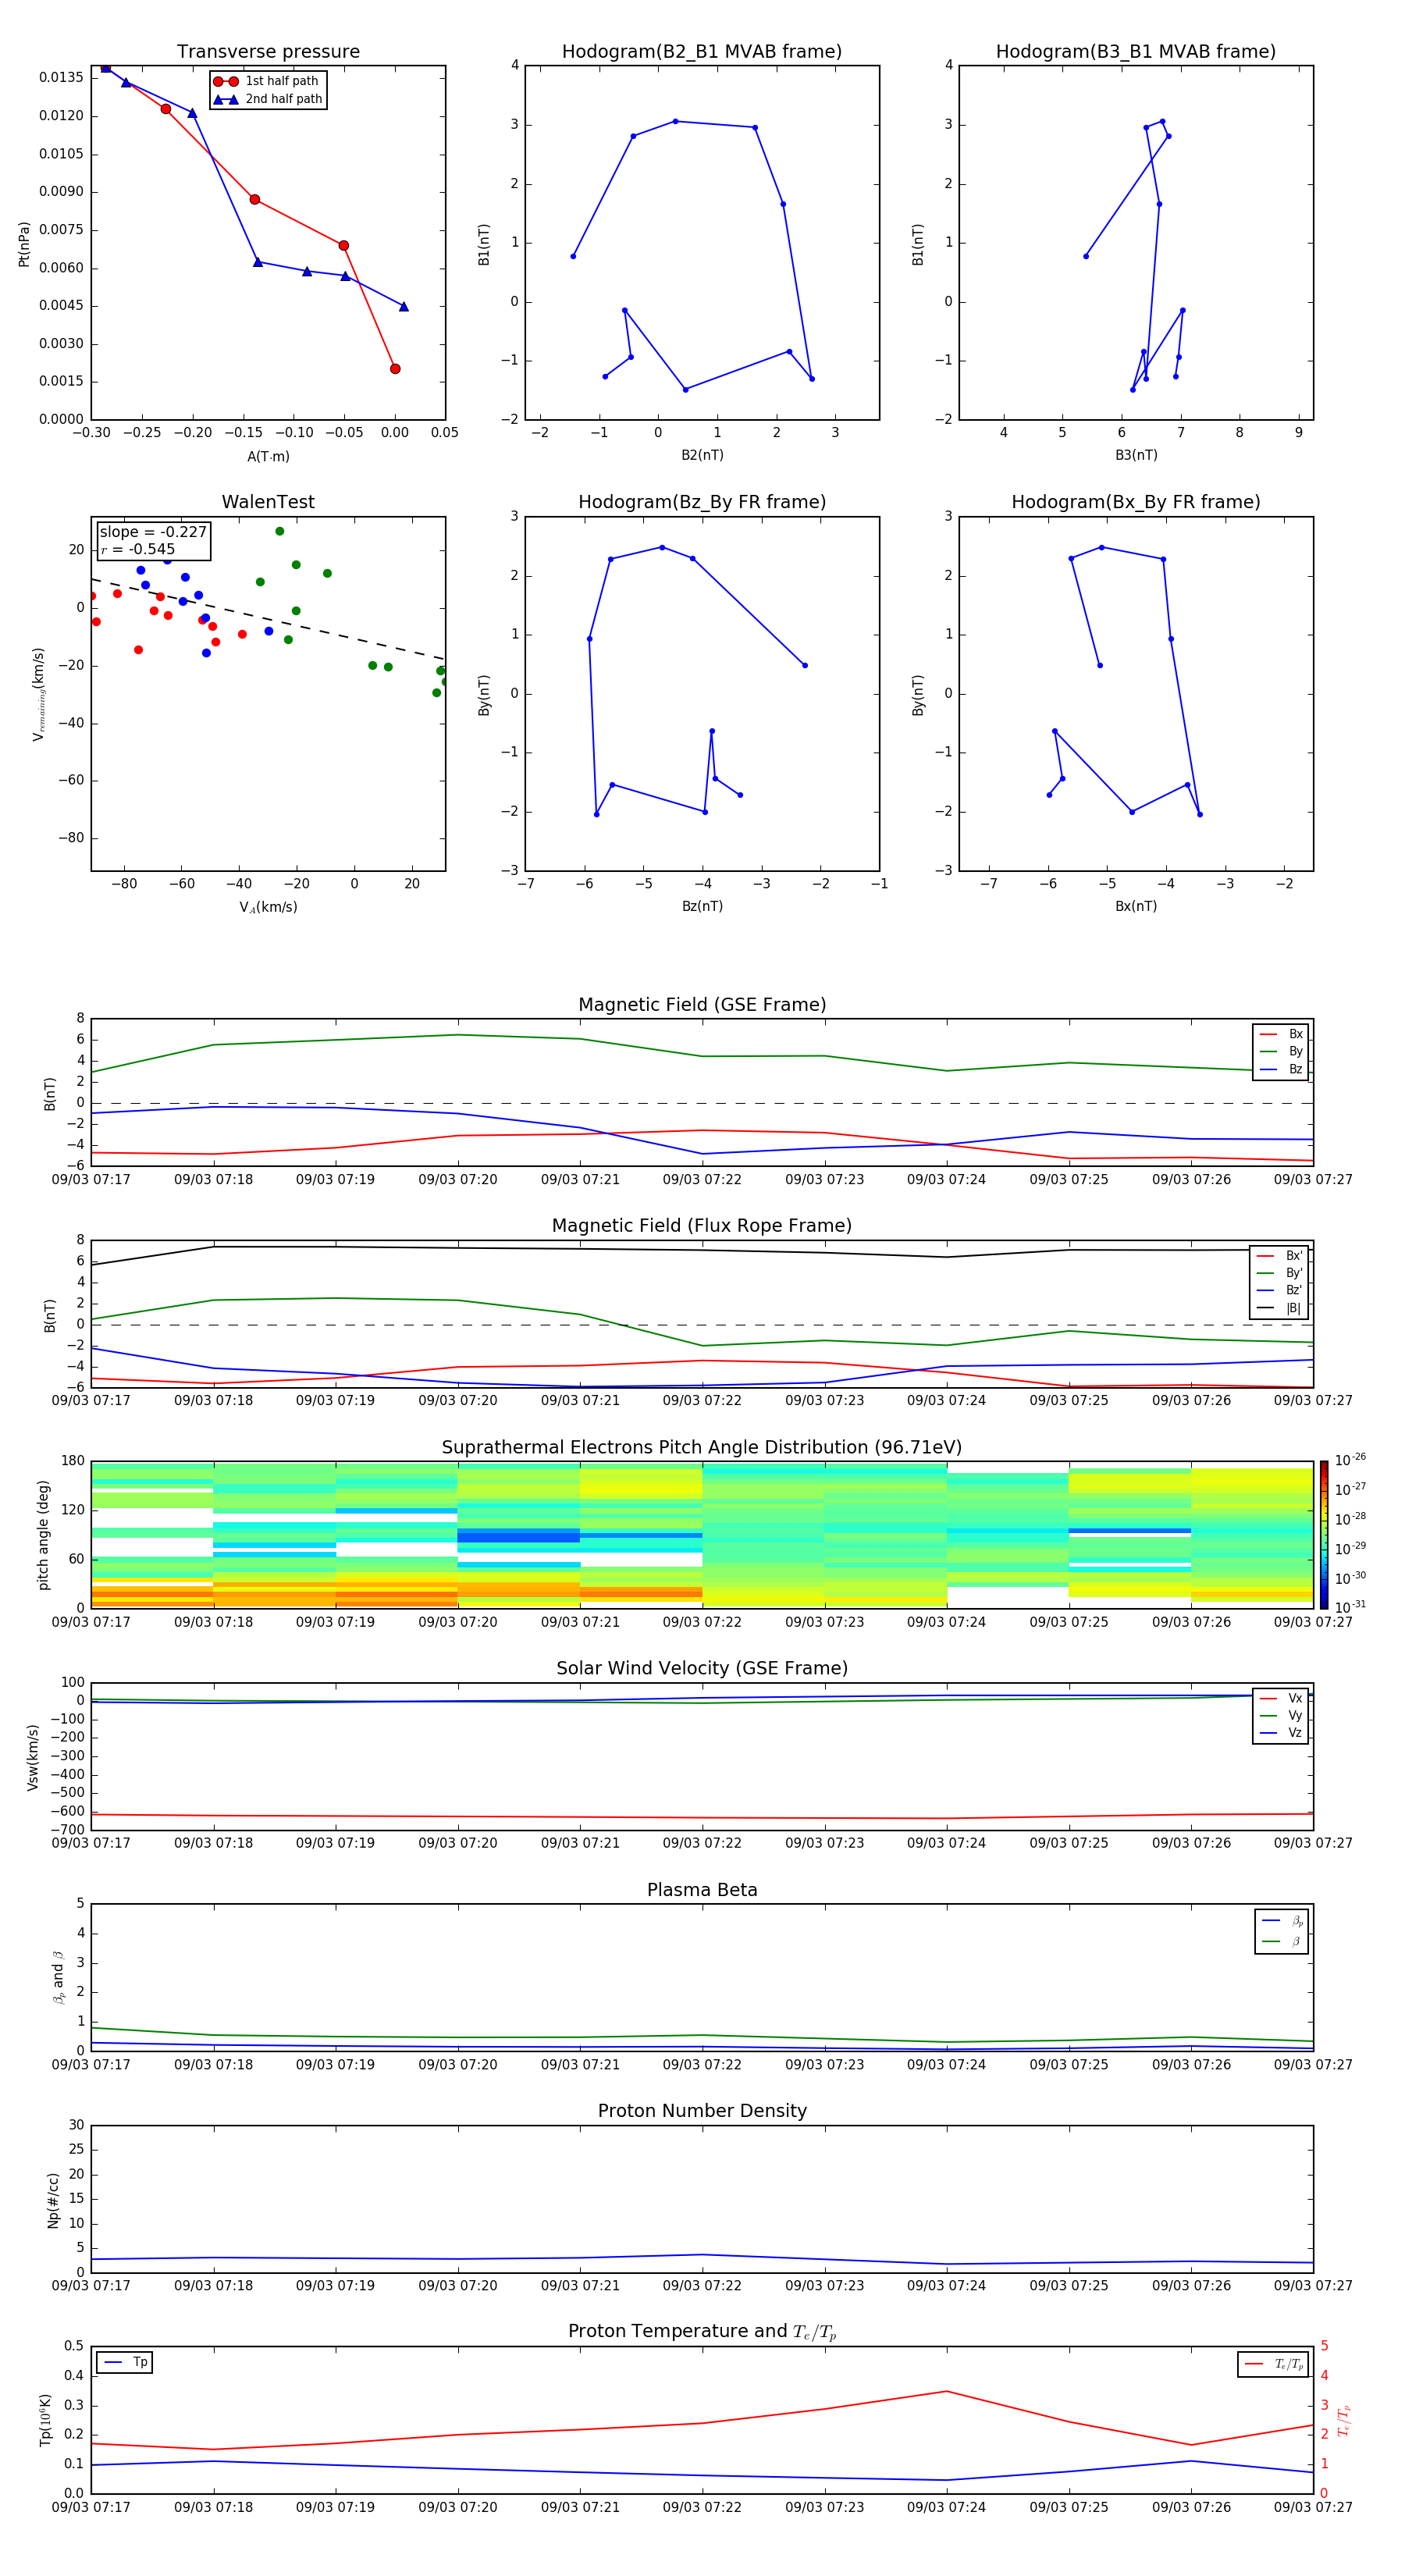Click the pitch angle distribution colorbar
The image size is (1405, 2576).
(x=1323, y=1534)
